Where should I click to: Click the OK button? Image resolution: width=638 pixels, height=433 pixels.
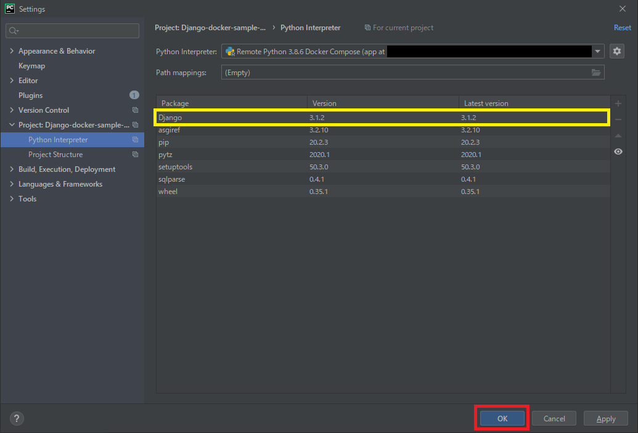pos(502,418)
